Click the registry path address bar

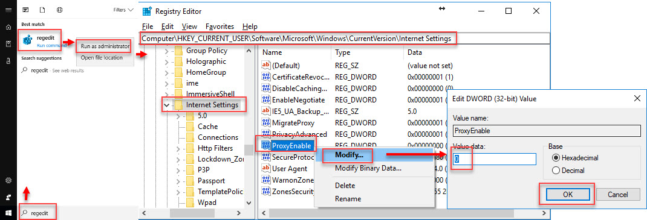click(345, 38)
